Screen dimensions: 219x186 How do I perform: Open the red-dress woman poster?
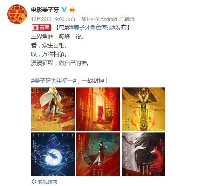[98, 154]
